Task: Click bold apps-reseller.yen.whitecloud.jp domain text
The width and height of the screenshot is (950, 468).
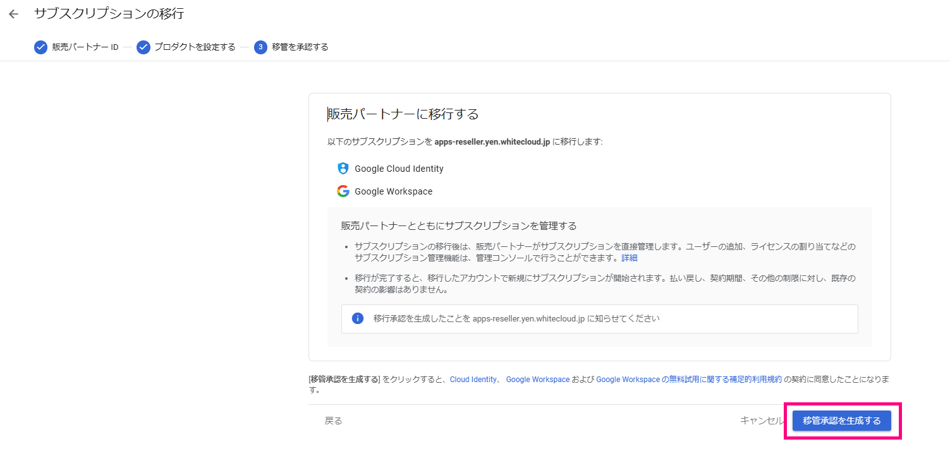Action: tap(492, 142)
